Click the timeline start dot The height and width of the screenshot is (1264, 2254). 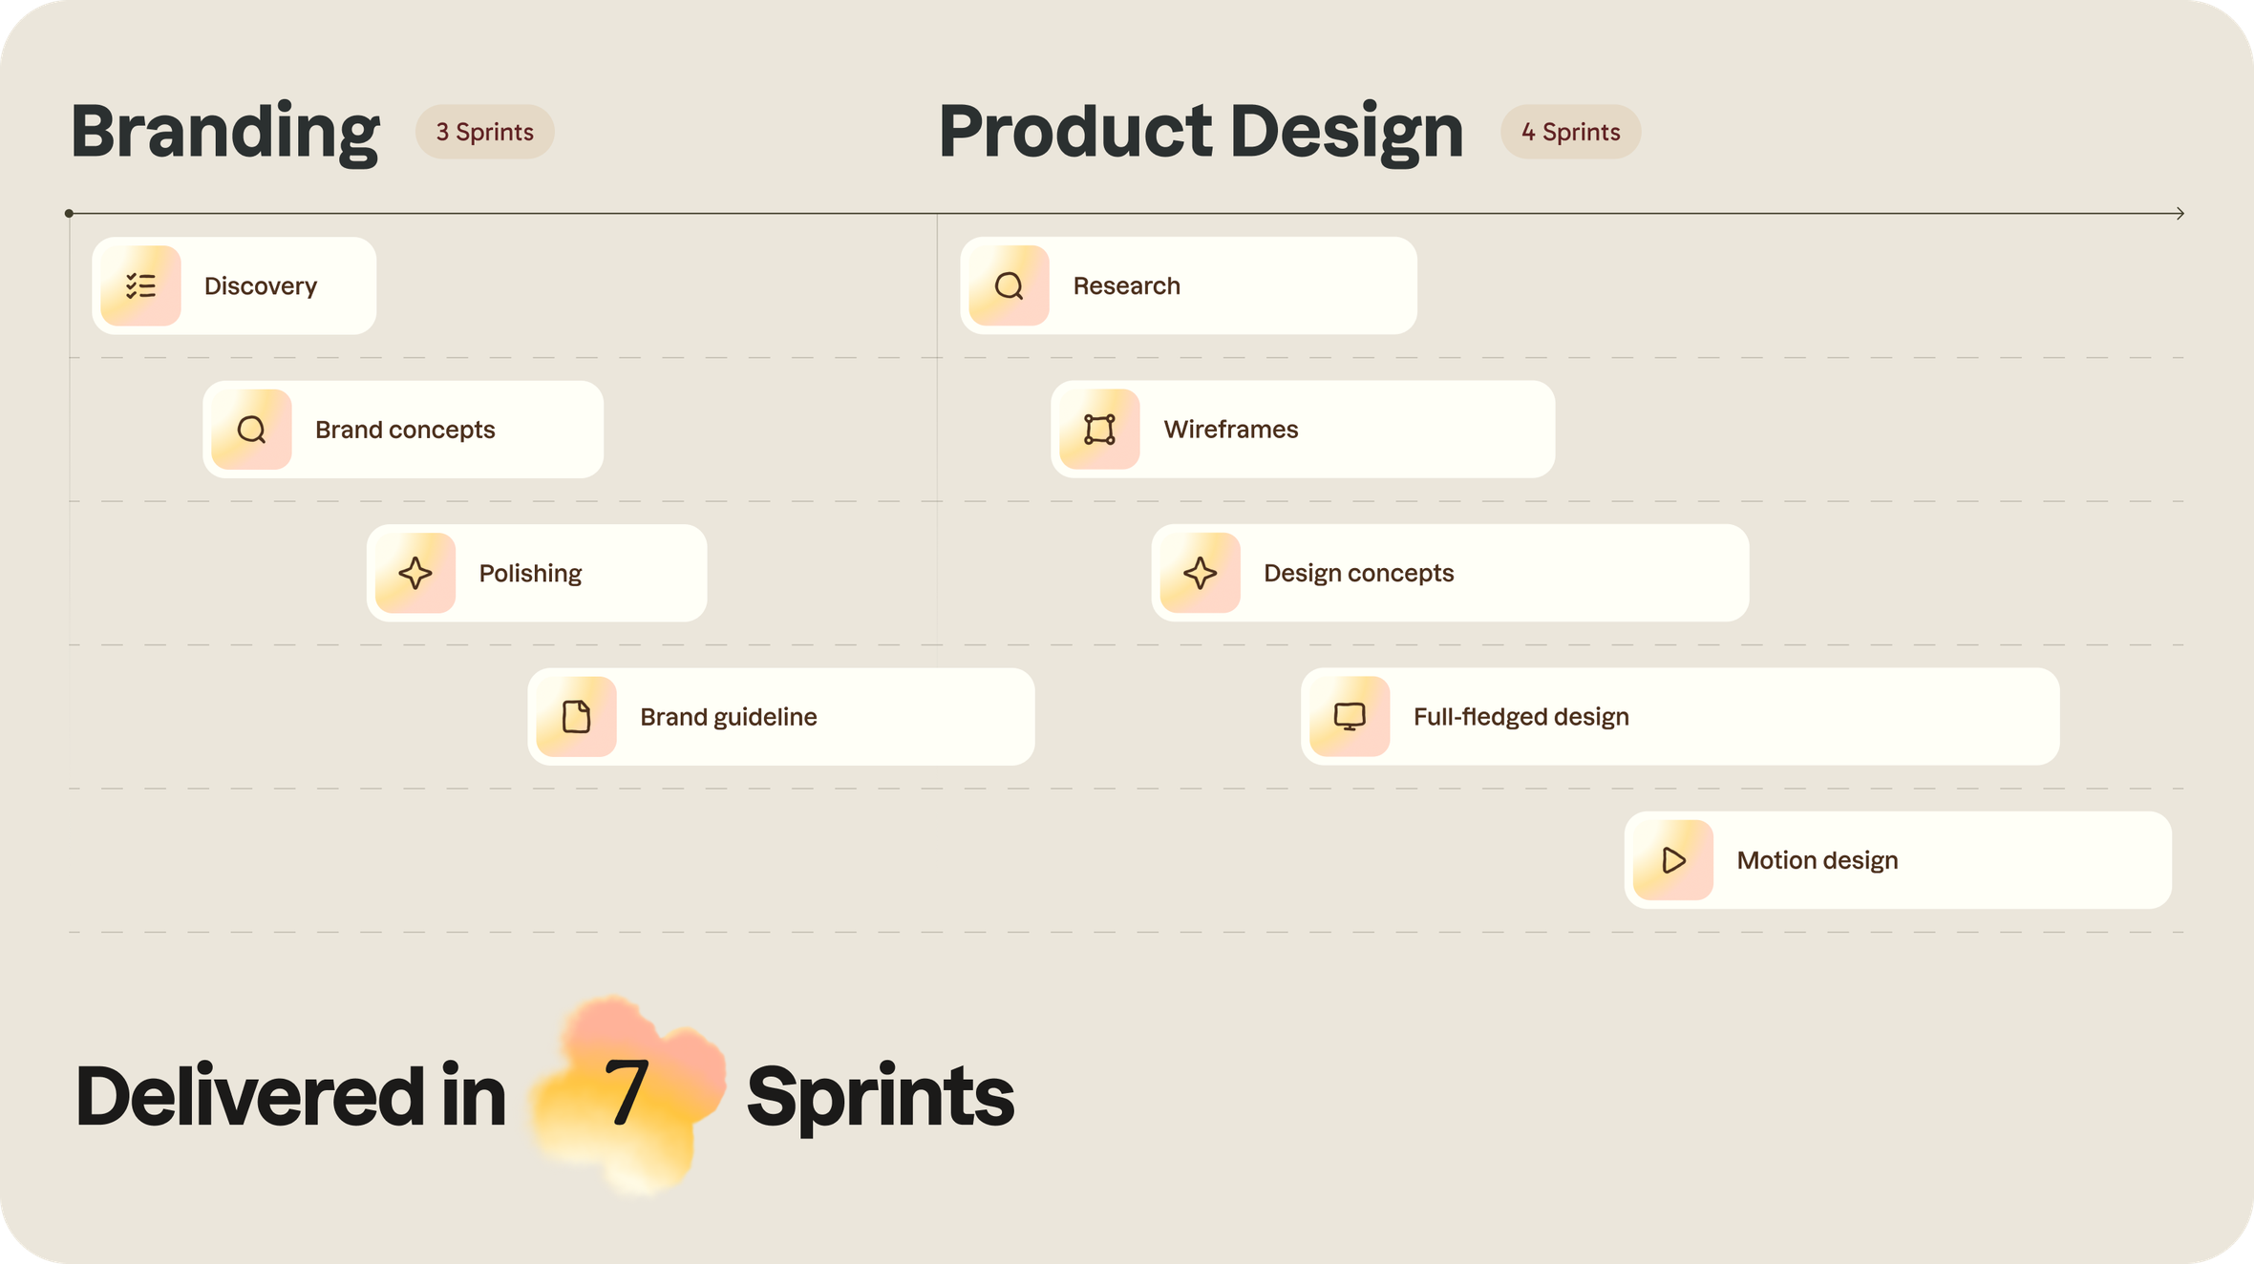pos(69,213)
